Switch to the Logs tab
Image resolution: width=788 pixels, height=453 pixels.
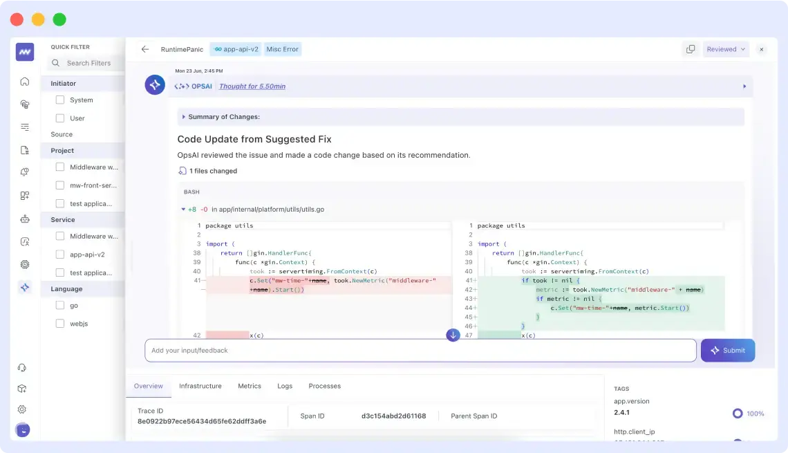[285, 386]
